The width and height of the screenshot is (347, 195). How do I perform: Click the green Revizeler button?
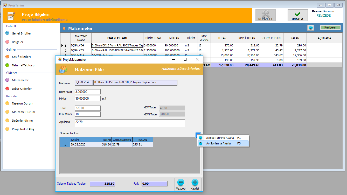coord(330,27)
